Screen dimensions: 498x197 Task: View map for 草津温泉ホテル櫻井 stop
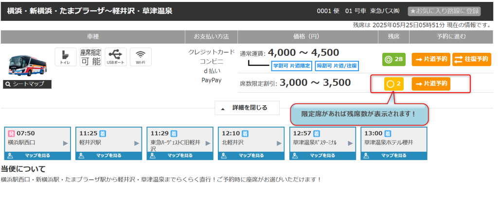click(x=394, y=156)
